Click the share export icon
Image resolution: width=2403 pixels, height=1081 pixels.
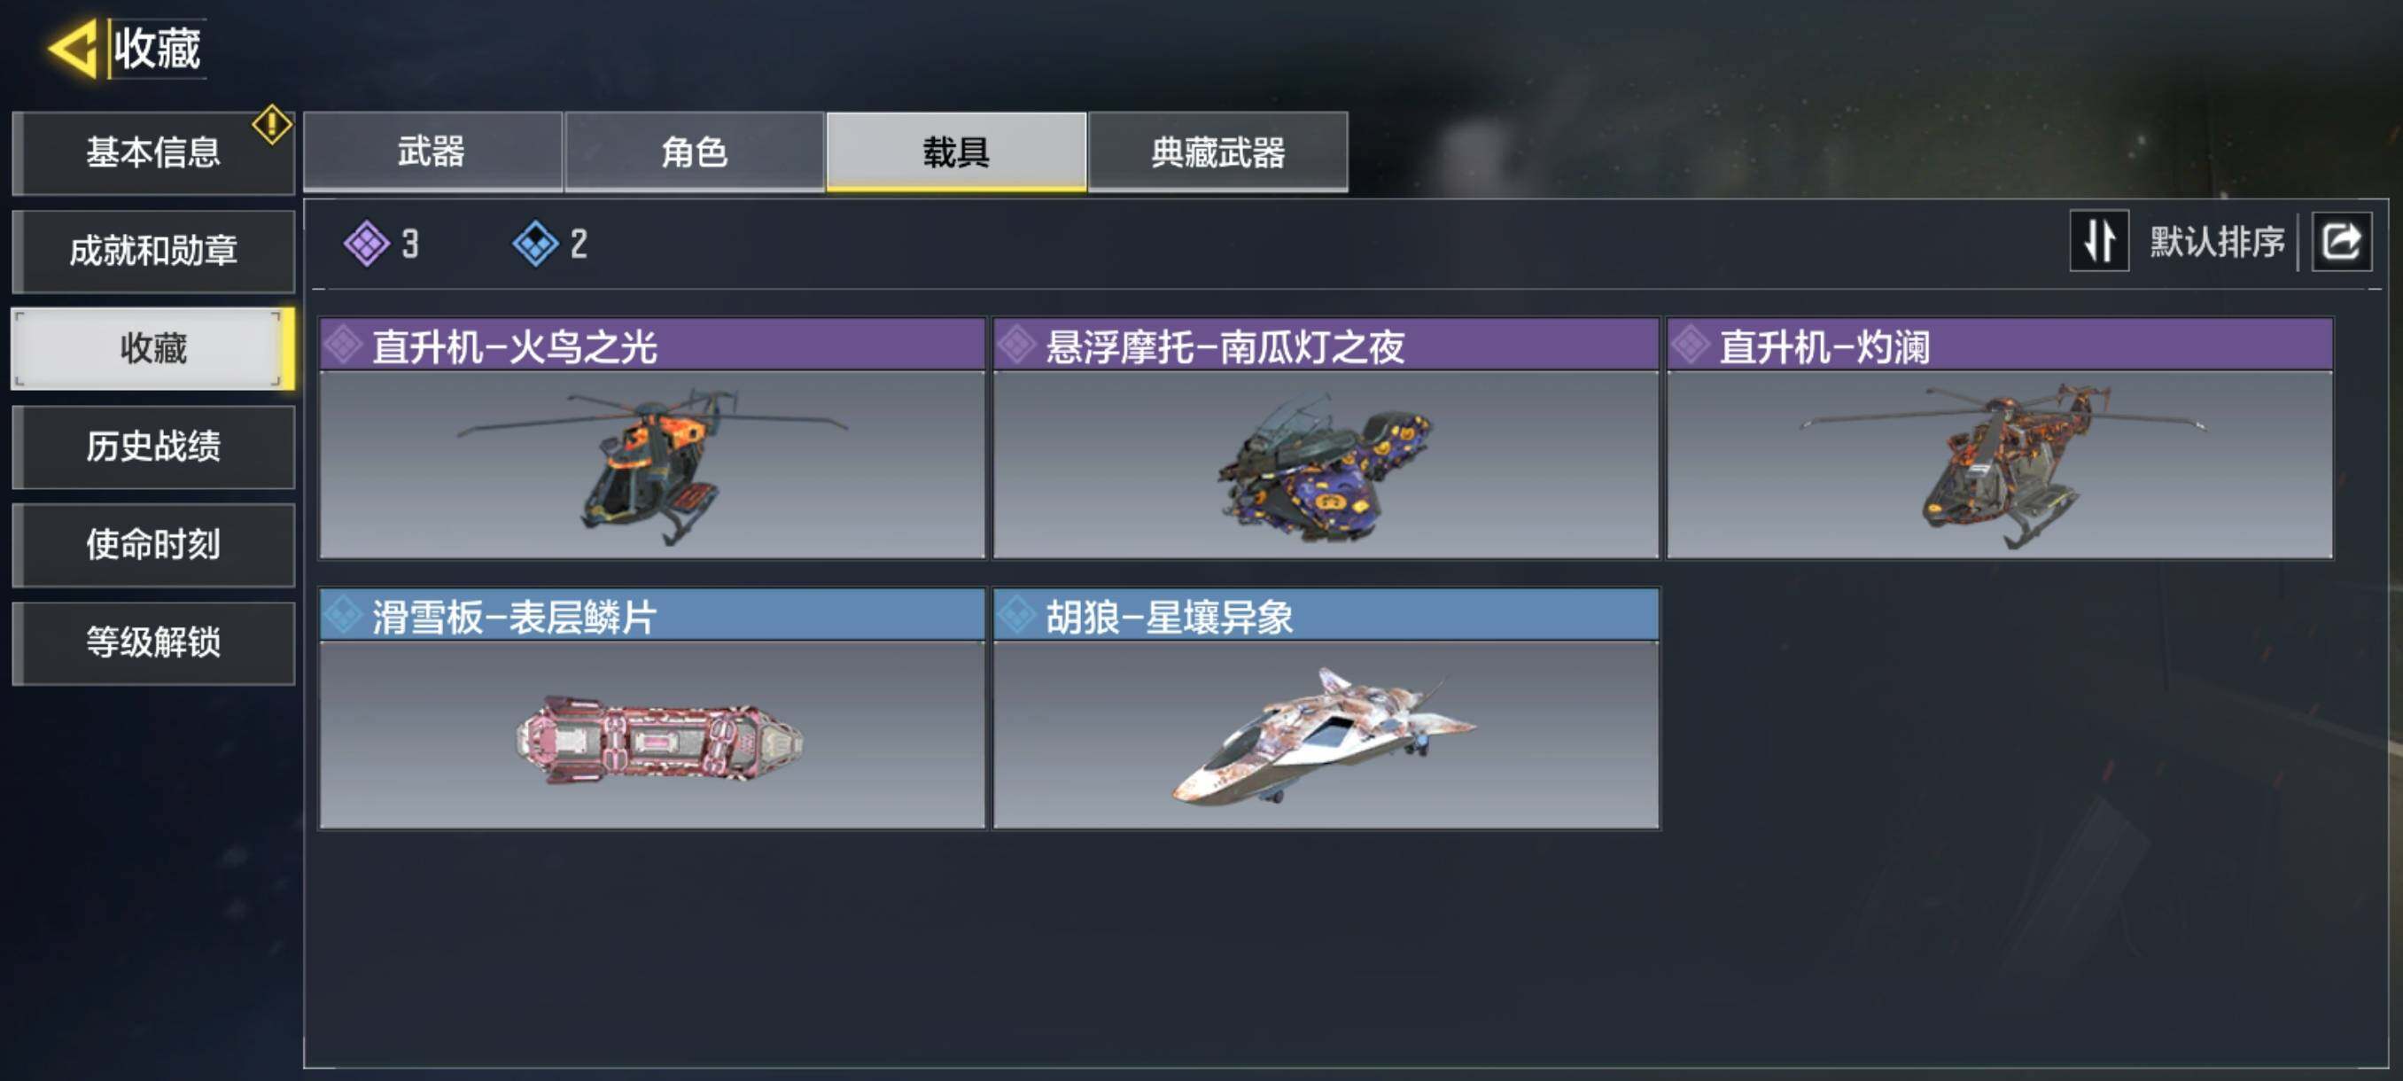pyautogui.click(x=2342, y=241)
